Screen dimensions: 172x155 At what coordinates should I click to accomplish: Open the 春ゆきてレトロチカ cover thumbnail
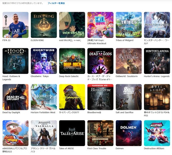click(x=157, y=97)
